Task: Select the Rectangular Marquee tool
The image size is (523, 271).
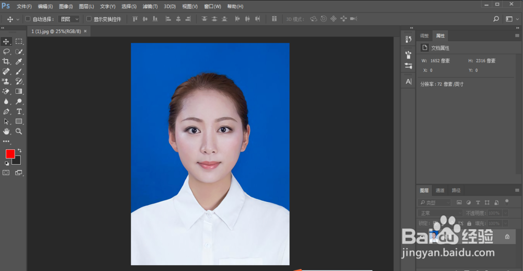Action: [x=19, y=41]
